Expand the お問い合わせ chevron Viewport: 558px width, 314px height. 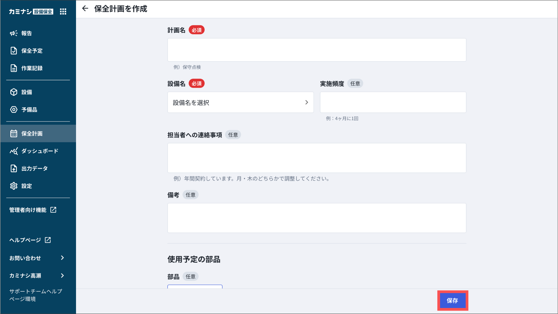(62, 258)
